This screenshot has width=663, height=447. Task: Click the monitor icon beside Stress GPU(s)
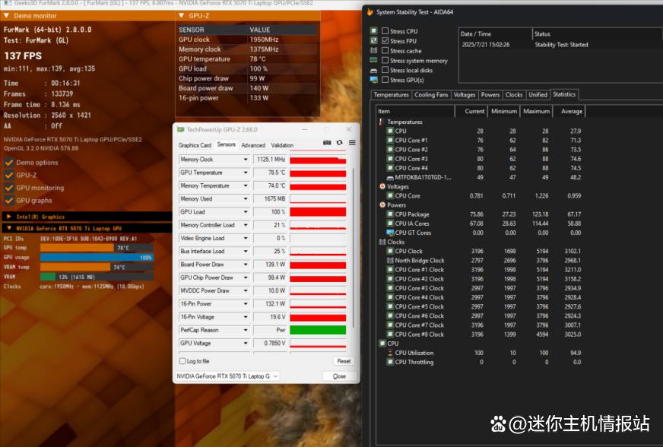[374, 80]
